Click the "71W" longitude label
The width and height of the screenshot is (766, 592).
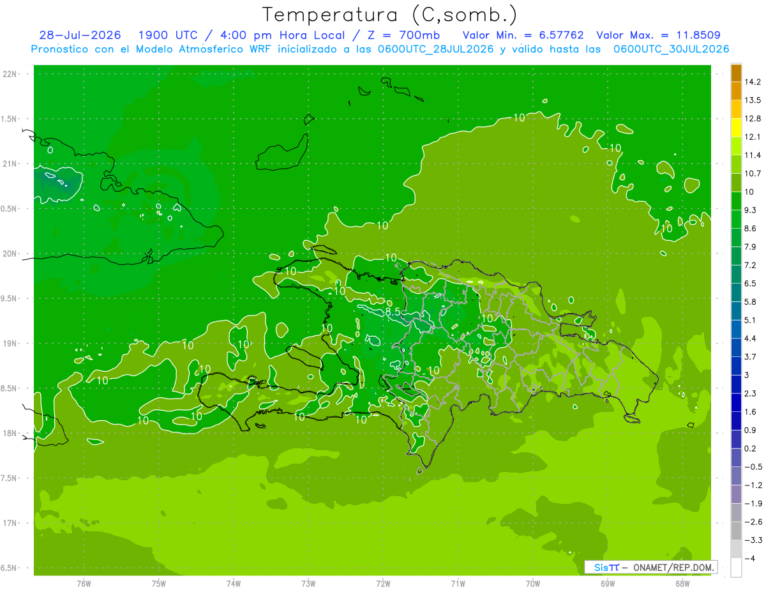tap(458, 584)
